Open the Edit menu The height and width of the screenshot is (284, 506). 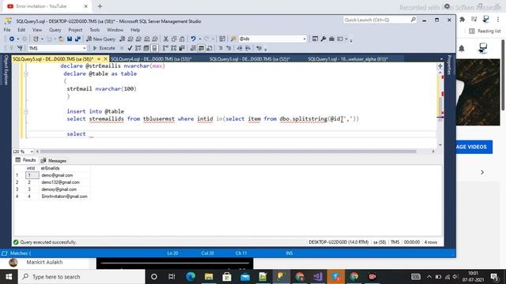pyautogui.click(x=21, y=30)
